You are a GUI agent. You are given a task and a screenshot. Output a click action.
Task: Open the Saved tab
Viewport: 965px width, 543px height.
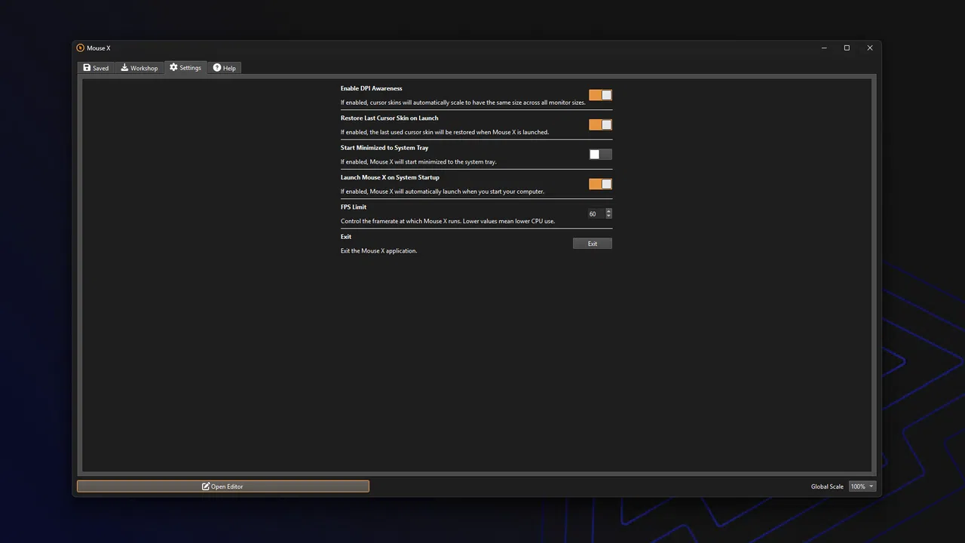point(96,68)
